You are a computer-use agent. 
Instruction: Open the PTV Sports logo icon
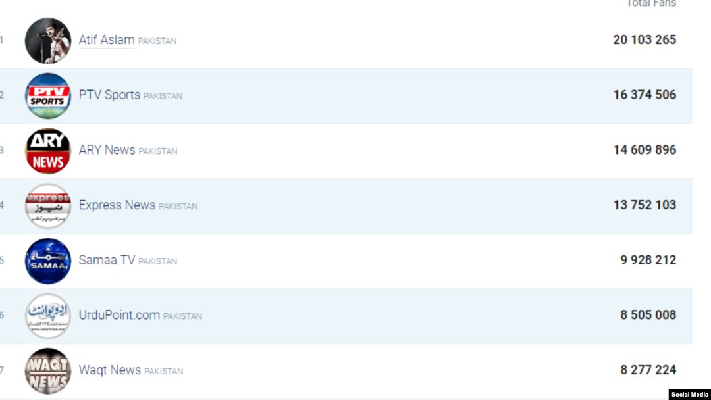click(47, 95)
